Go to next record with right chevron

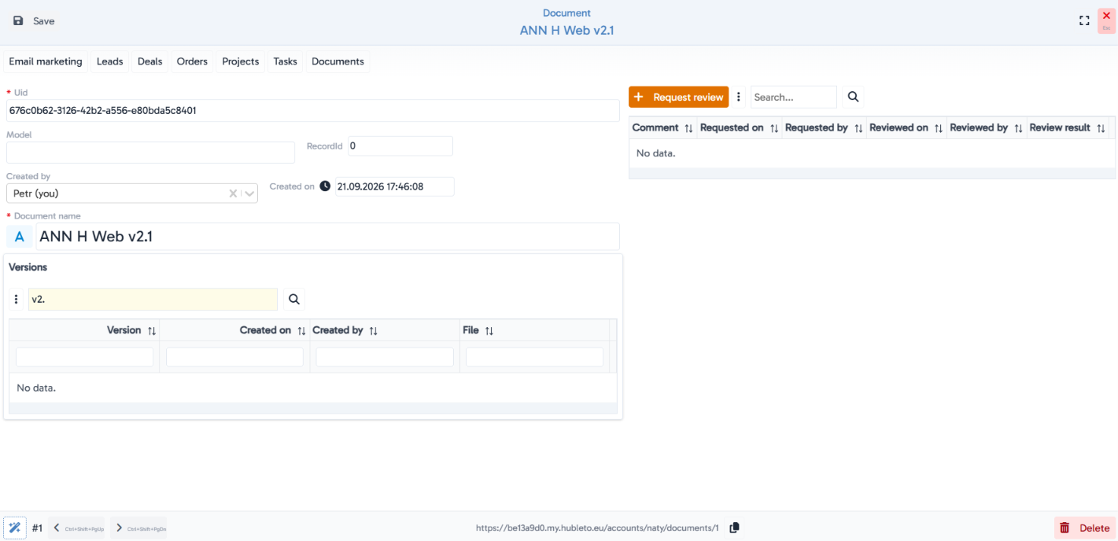(138, 528)
